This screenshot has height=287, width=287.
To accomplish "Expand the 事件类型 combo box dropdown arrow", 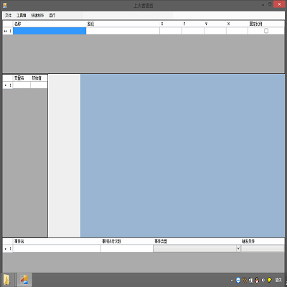I will [238, 249].
